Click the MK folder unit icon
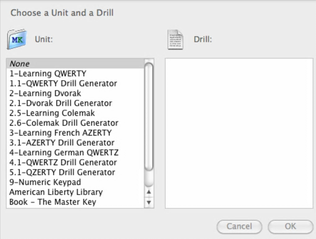 tap(17, 39)
